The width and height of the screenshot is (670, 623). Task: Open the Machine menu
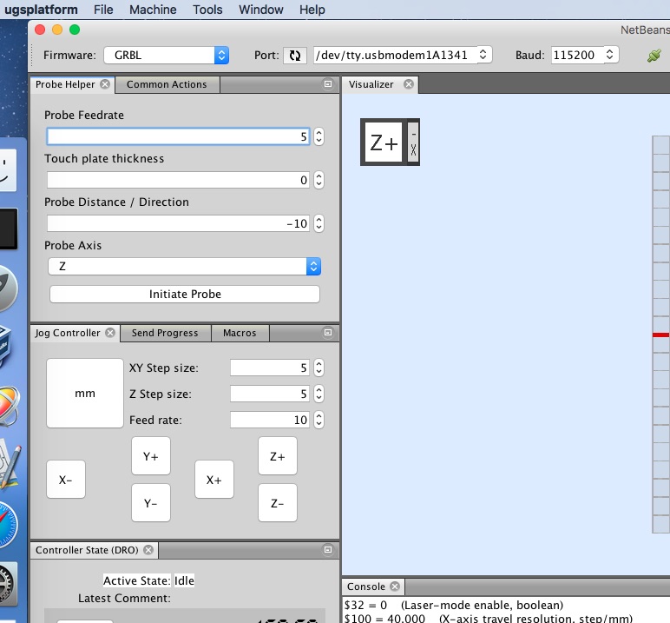153,10
